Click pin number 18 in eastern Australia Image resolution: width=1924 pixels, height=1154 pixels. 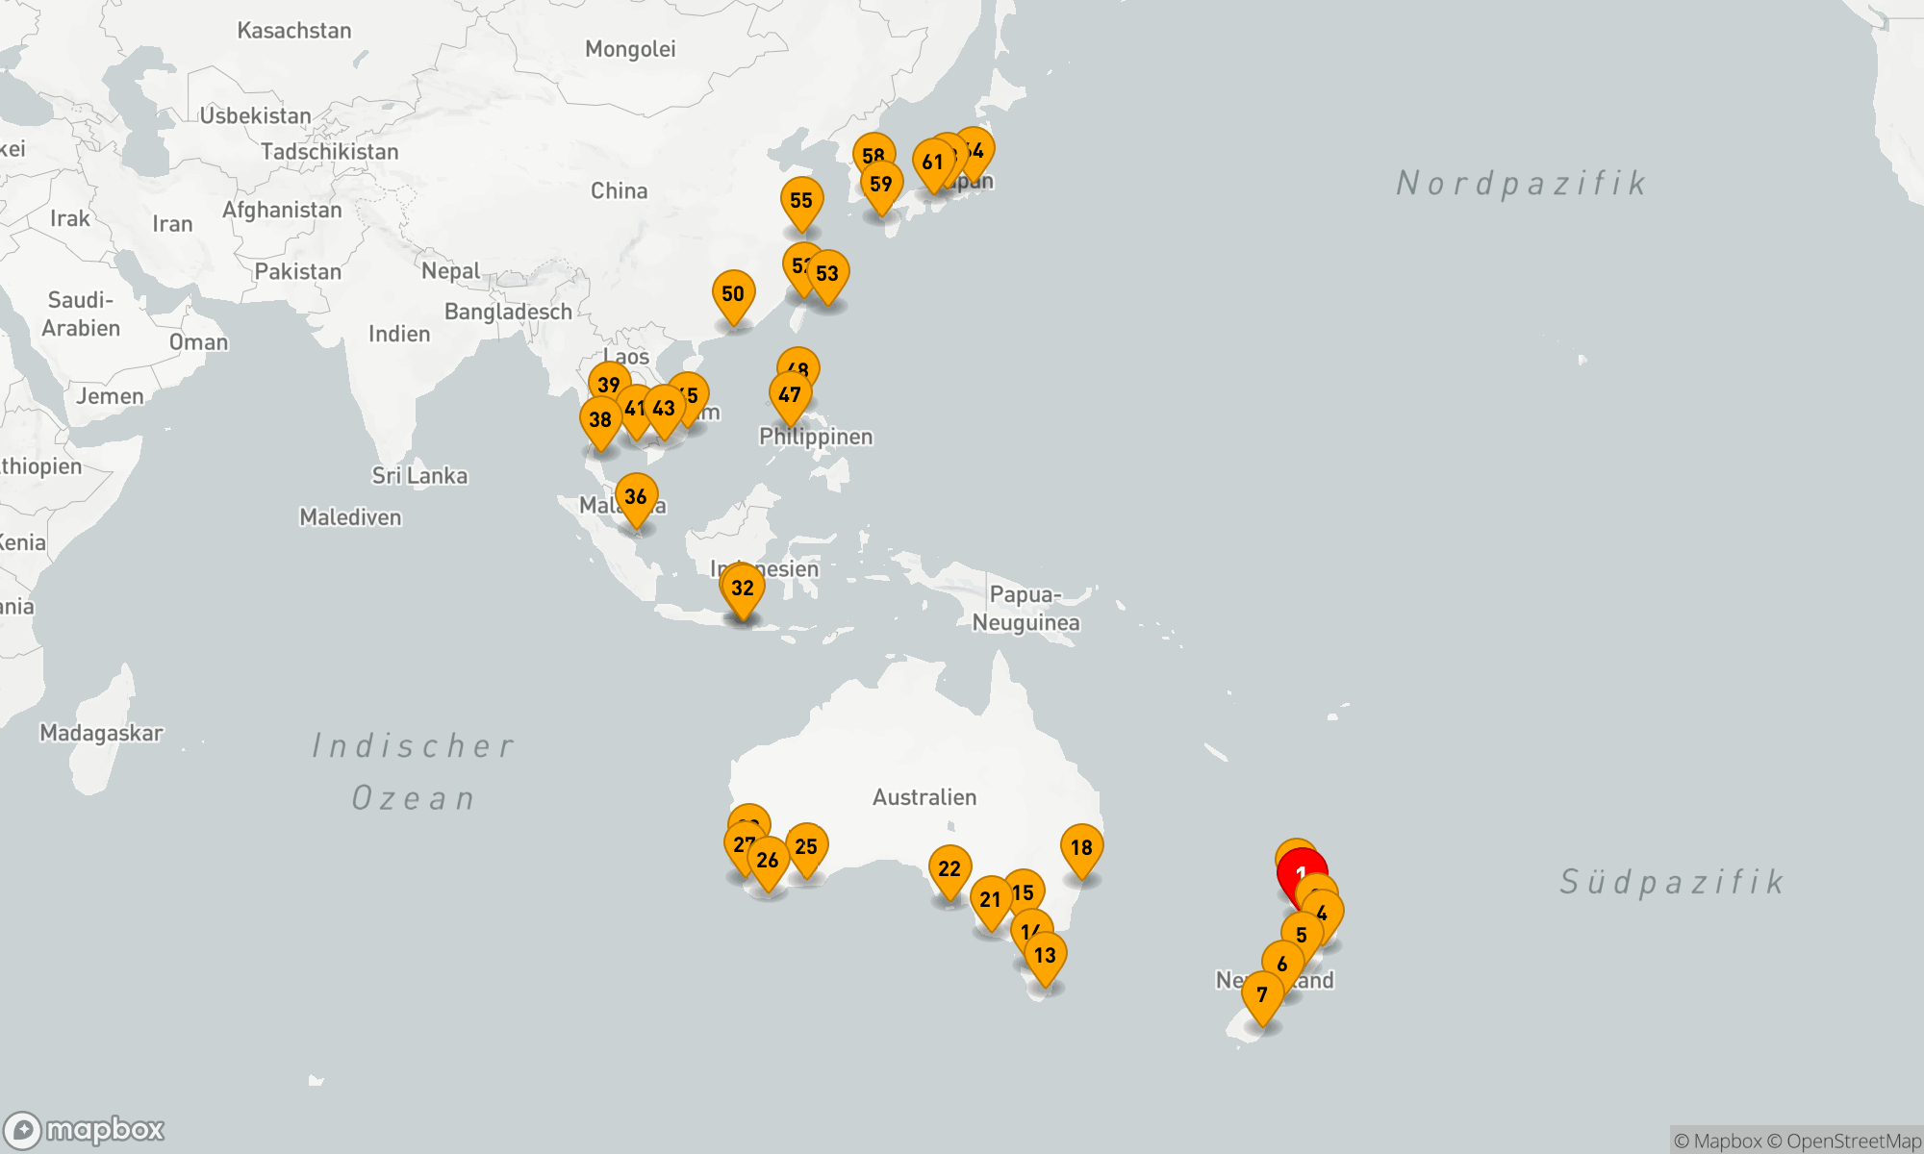tap(1081, 847)
